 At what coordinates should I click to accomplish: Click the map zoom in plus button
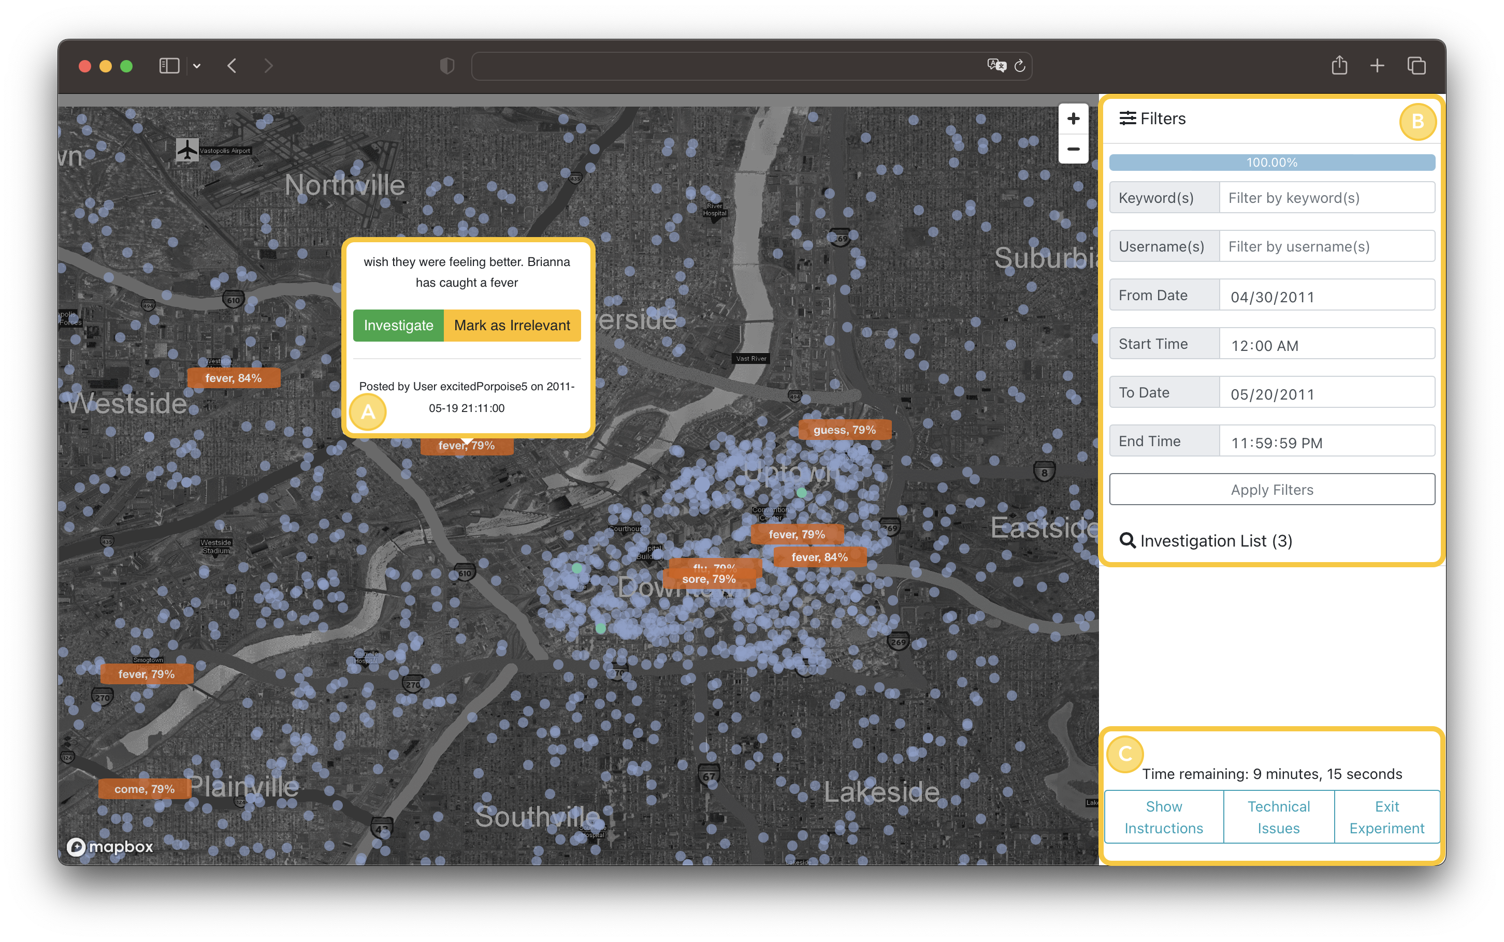tap(1073, 119)
